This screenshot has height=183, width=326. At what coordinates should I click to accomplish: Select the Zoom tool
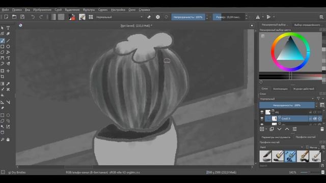click(2, 140)
